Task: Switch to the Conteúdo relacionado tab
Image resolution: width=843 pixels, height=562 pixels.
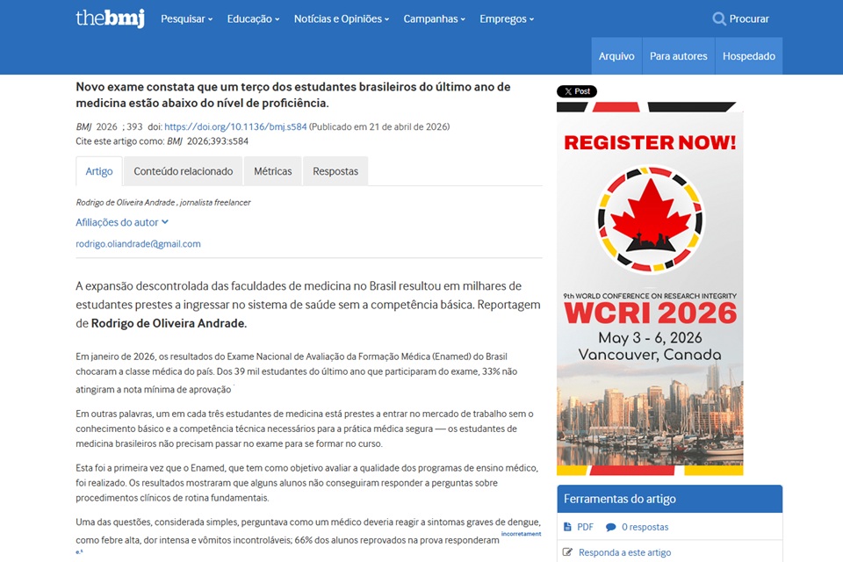Action: click(x=183, y=171)
